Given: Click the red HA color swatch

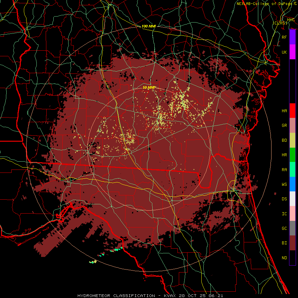Looking at the screenshot, I should (292, 111).
